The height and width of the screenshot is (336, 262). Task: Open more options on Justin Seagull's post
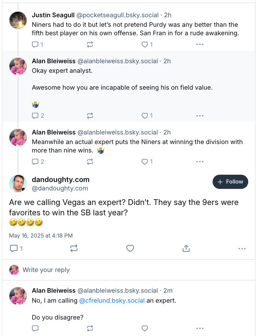tap(200, 44)
